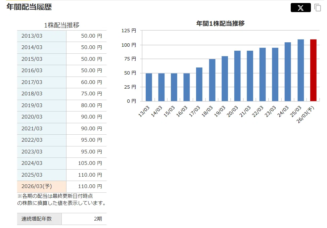Select the 2021/03 year cell
This screenshot has width=327, height=228.
coord(42,129)
